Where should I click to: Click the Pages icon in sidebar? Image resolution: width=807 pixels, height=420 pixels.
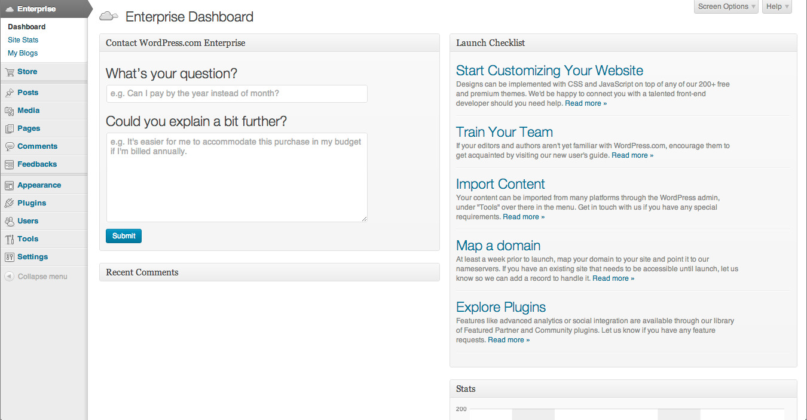coord(10,128)
